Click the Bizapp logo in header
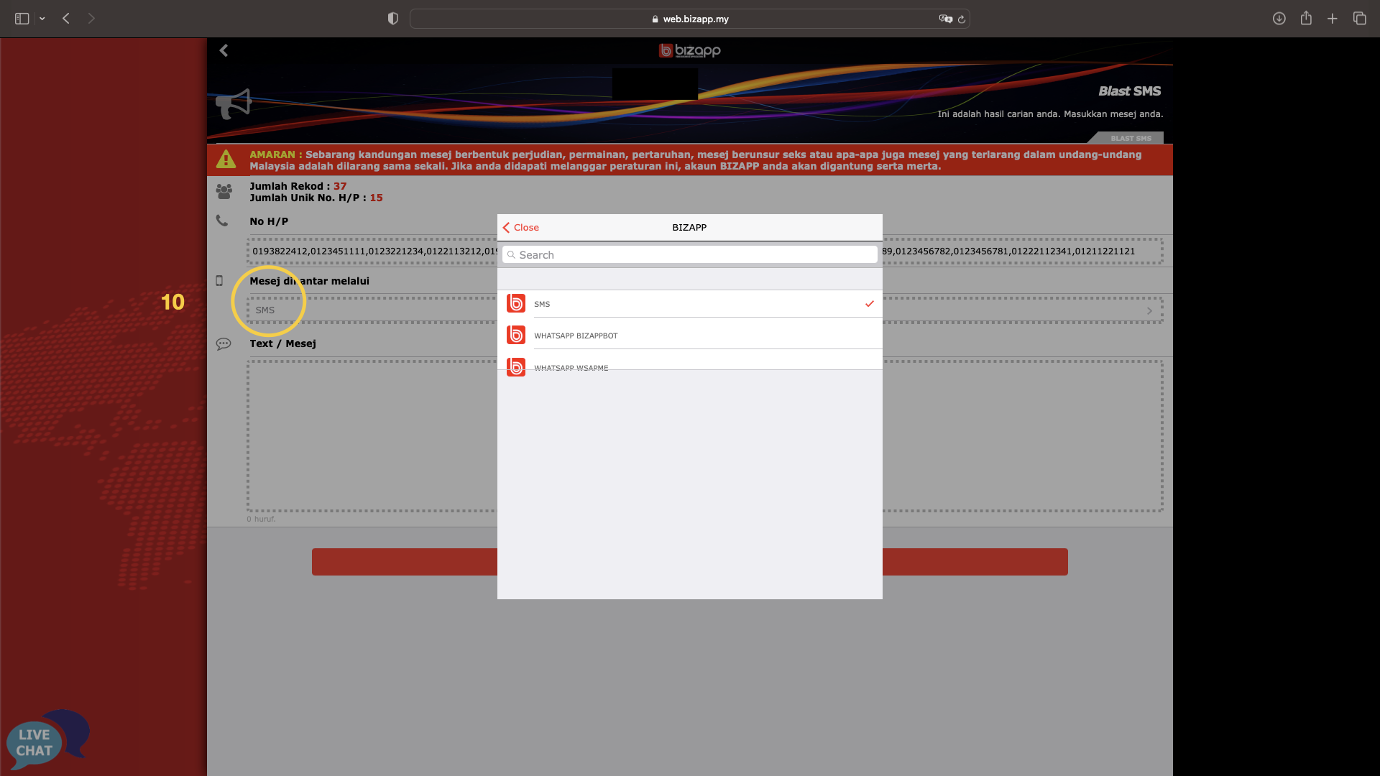Viewport: 1380px width, 776px height. tap(689, 50)
